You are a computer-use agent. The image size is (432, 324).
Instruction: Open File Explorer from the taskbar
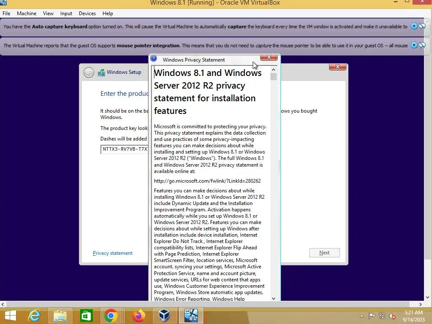click(60, 316)
